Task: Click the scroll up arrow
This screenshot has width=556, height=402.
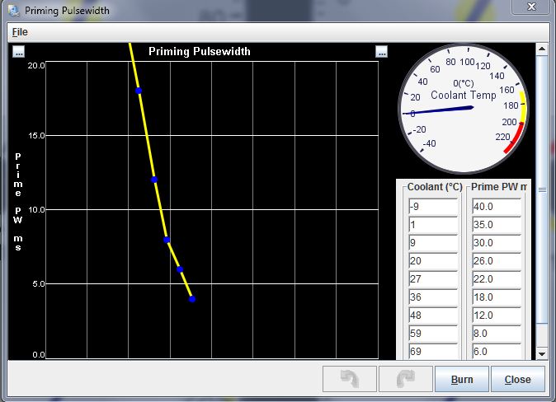Action: coord(542,49)
